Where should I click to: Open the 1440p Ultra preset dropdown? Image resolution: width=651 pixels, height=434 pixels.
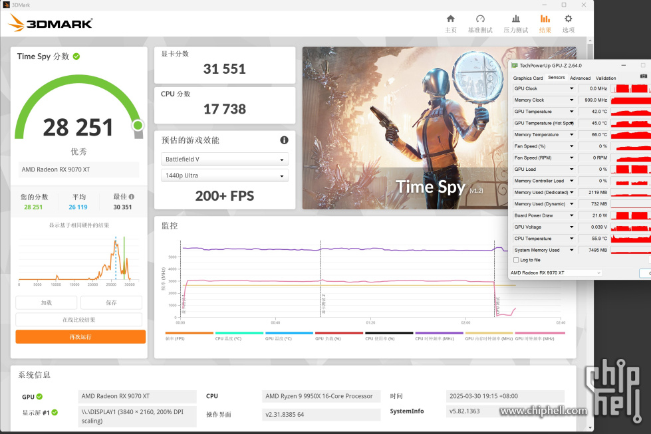tap(225, 175)
